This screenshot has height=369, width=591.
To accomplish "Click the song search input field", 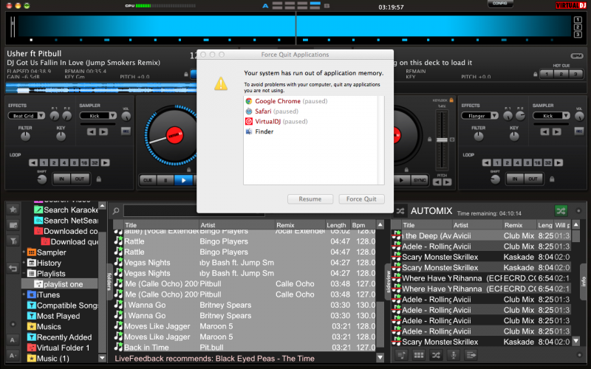I will point(194,210).
